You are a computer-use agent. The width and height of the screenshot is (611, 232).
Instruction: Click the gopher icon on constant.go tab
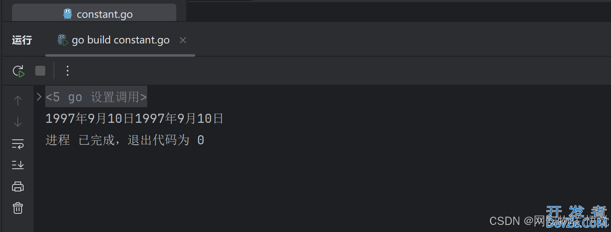pos(68,14)
